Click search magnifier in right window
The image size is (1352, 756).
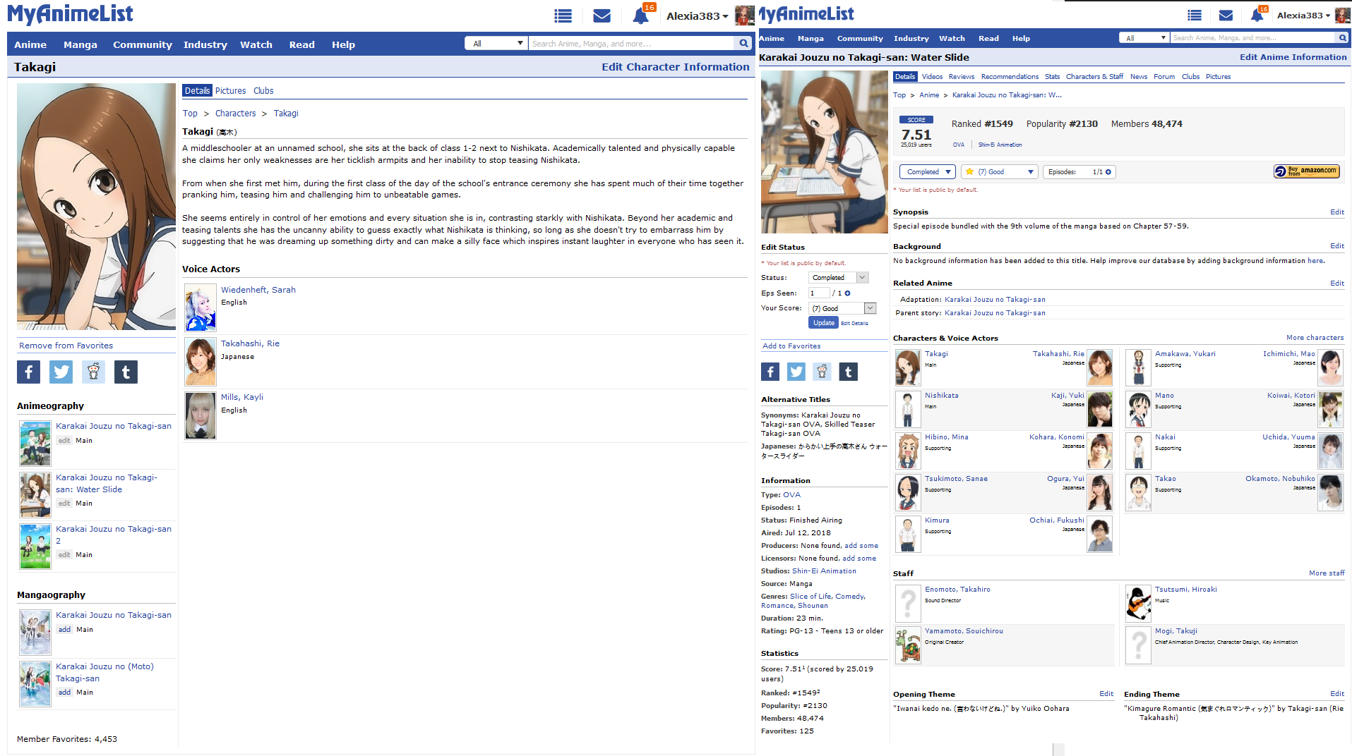[1342, 37]
